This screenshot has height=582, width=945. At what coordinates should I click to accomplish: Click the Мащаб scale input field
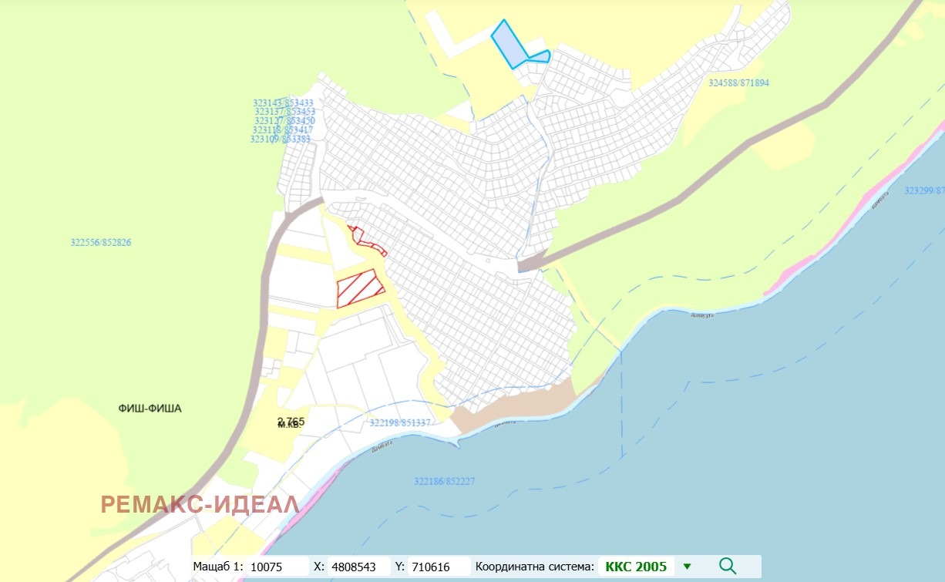coord(277,567)
